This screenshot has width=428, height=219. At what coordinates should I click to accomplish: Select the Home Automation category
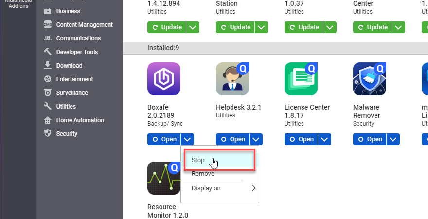click(x=80, y=120)
